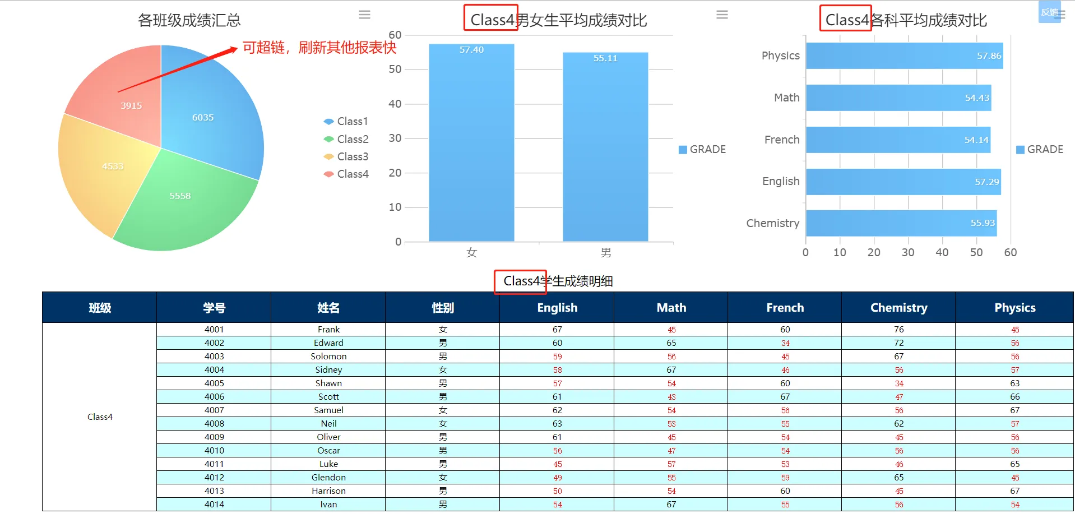Click the 女 bar showing 57.40
This screenshot has width=1075, height=518.
click(x=471, y=146)
